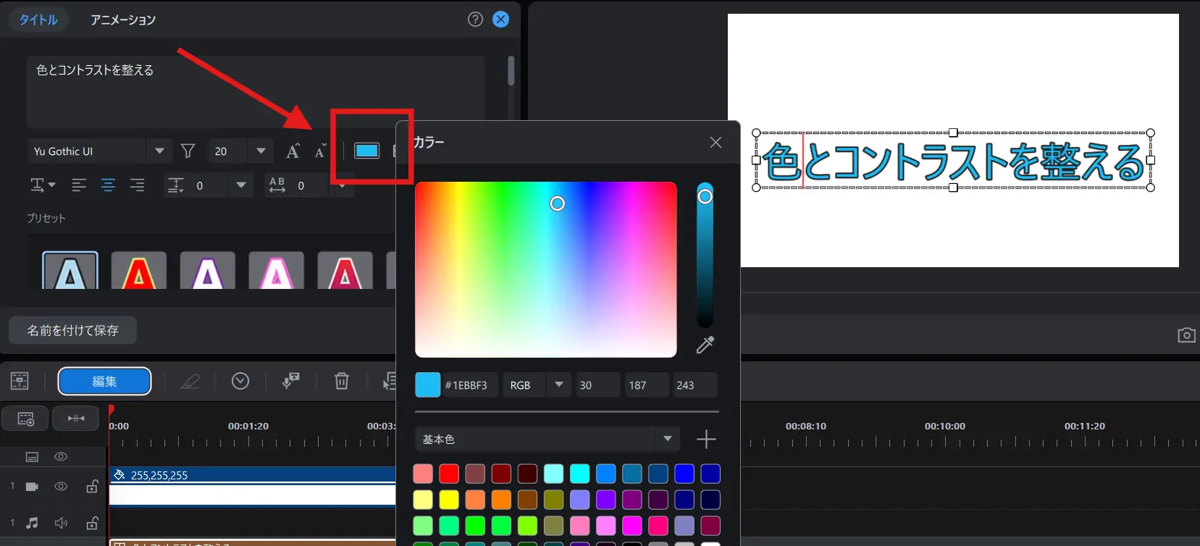
Task: Click the timeline layout icon left of 編集
Action: pos(20,381)
